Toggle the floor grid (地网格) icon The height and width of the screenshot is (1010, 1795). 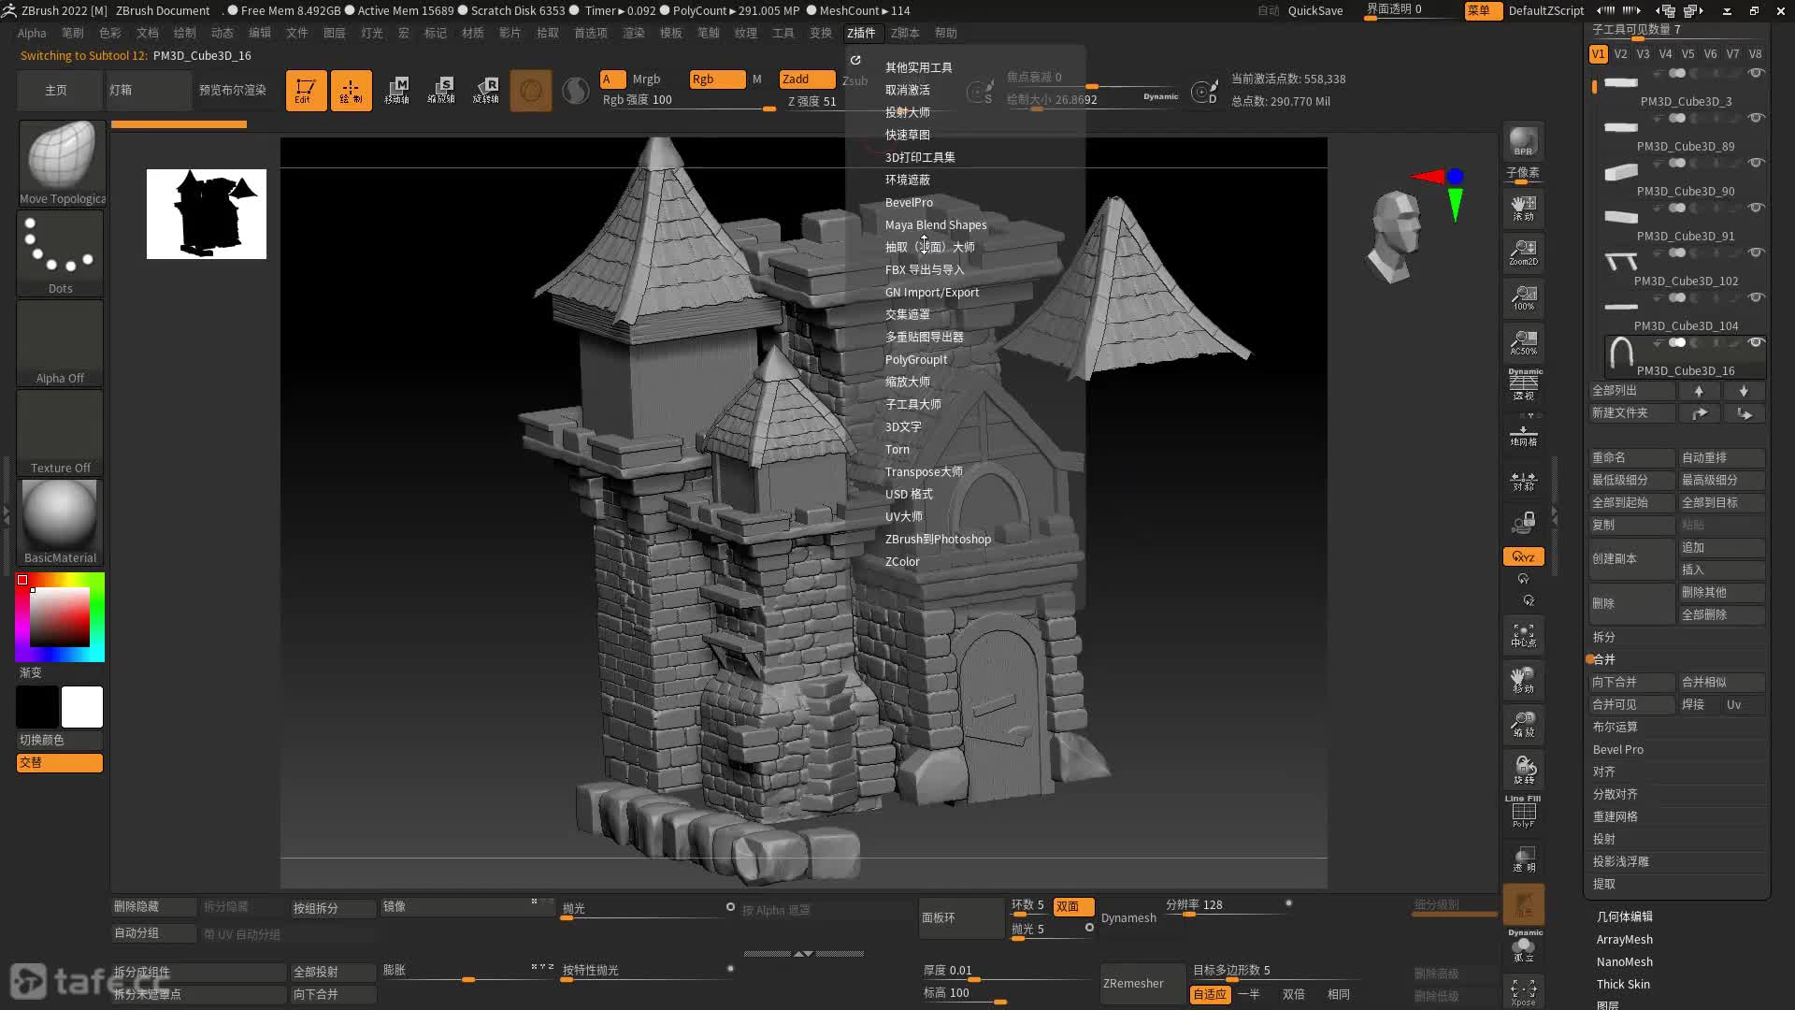pos(1523,435)
